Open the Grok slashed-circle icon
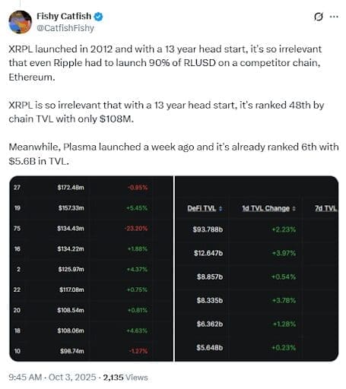This screenshot has width=346, height=389. pyautogui.click(x=319, y=17)
